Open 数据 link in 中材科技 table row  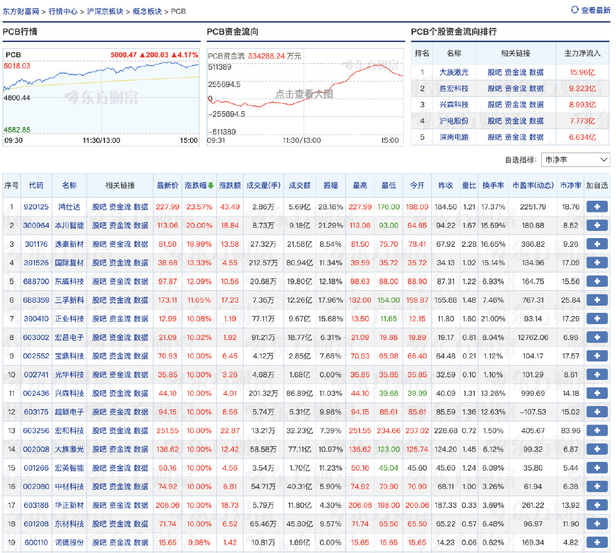(x=141, y=486)
